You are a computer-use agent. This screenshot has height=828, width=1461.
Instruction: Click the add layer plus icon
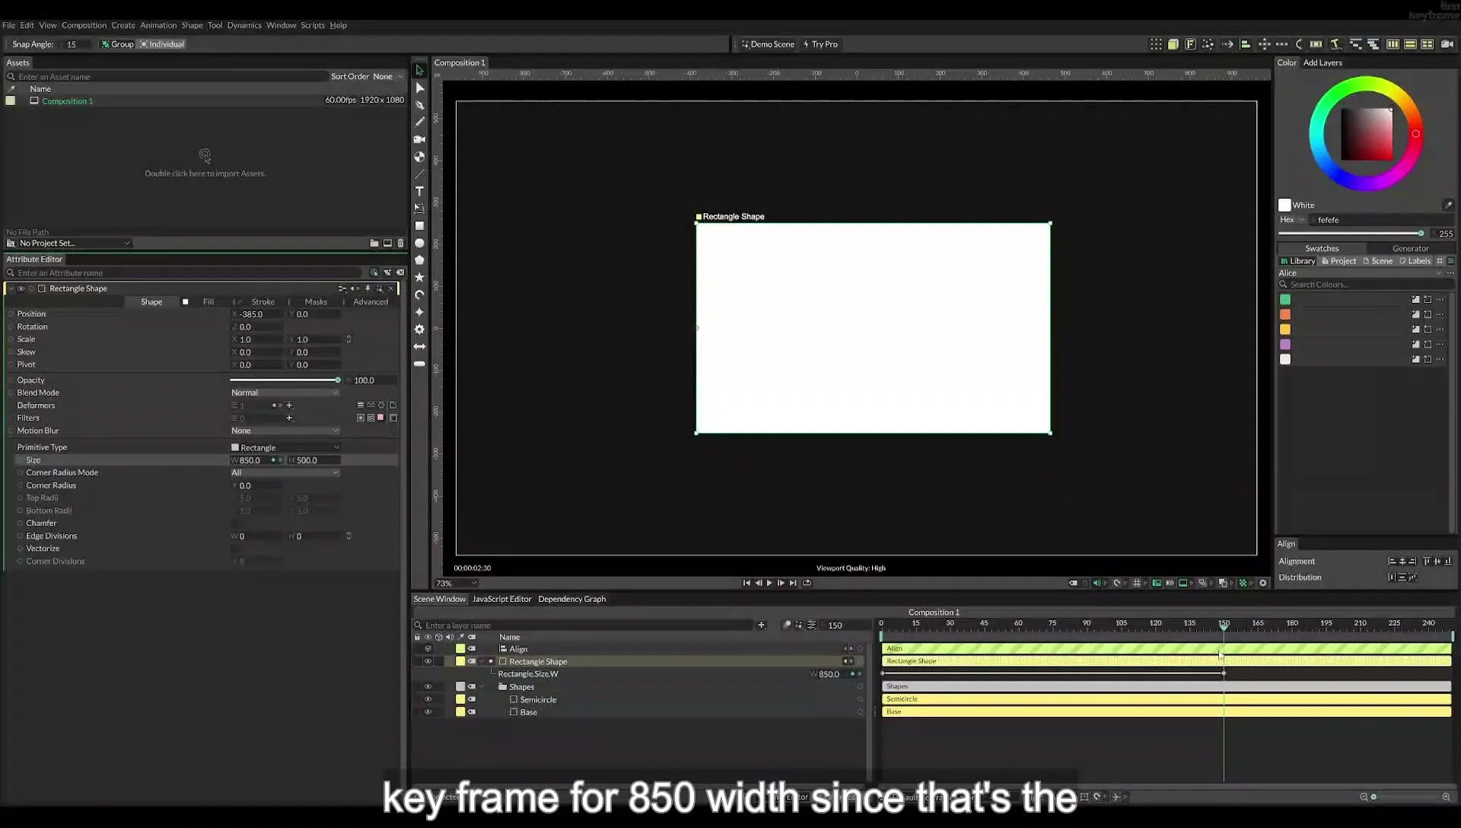[x=761, y=625]
